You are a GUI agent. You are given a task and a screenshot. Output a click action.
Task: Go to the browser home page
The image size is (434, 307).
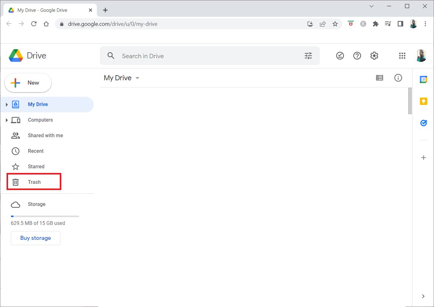(x=46, y=24)
